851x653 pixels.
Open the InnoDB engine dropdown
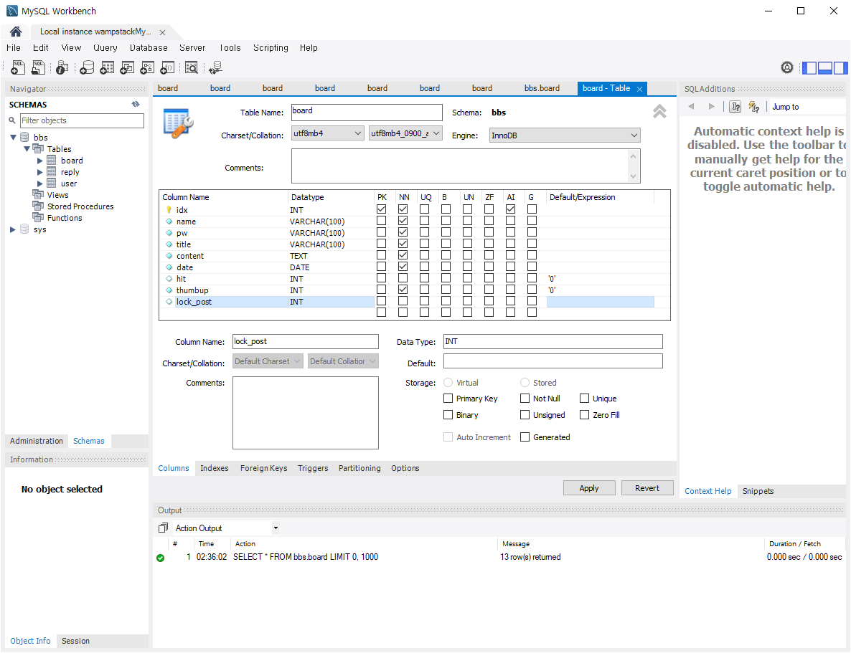(x=565, y=135)
